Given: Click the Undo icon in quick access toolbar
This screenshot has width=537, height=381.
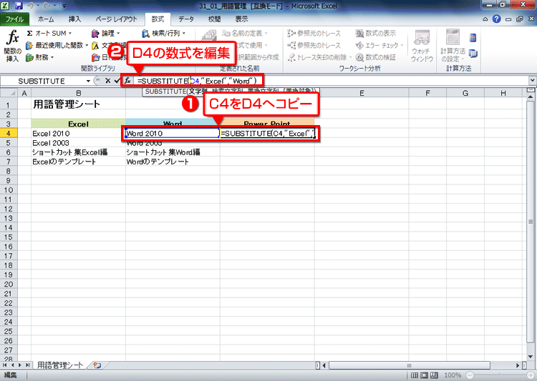Looking at the screenshot, I should 30,6.
